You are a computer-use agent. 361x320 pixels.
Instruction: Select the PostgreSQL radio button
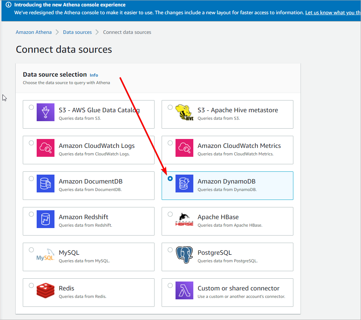(170, 249)
